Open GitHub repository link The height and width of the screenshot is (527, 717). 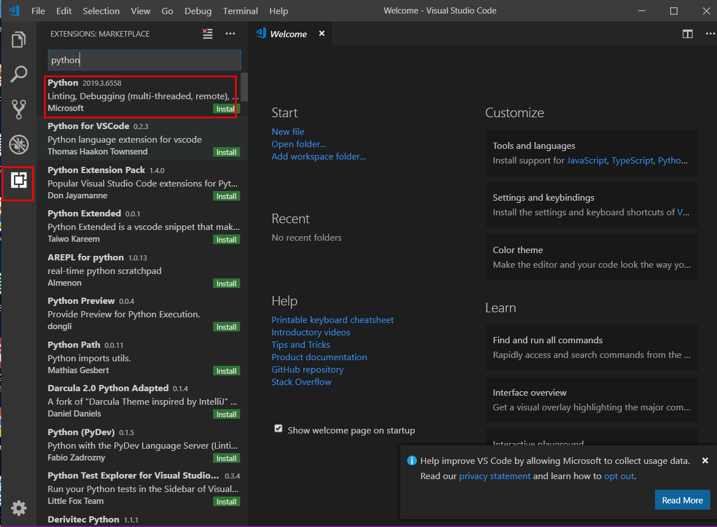tap(307, 369)
